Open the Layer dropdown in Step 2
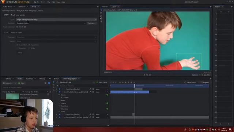The width and height of the screenshot is (234, 132). (56, 41)
